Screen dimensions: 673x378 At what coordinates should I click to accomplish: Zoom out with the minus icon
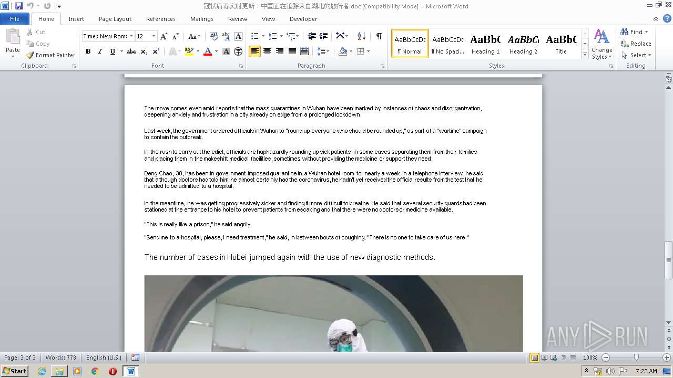pos(605,358)
